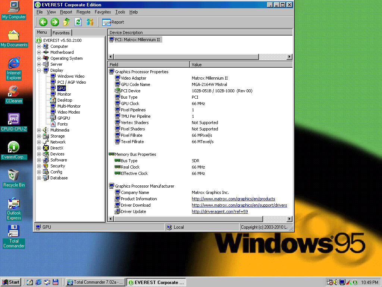Open the Driver Download link
This screenshot has height=287, width=382.
pyautogui.click(x=239, y=205)
